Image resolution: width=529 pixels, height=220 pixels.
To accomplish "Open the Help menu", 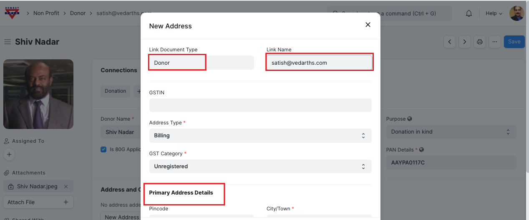I will click(494, 13).
